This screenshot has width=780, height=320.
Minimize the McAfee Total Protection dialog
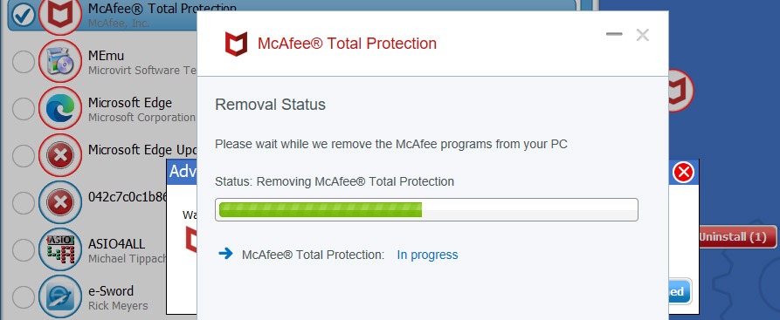click(x=614, y=34)
